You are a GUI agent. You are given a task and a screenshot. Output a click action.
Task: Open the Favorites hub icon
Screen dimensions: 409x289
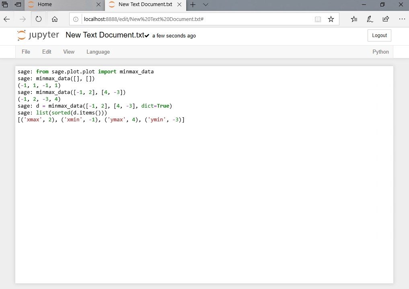coord(354,19)
